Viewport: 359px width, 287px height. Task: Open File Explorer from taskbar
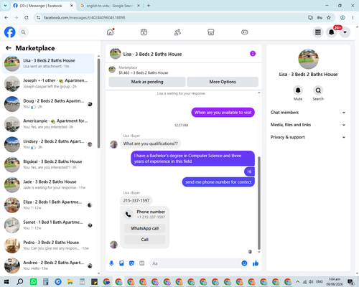tap(70, 282)
